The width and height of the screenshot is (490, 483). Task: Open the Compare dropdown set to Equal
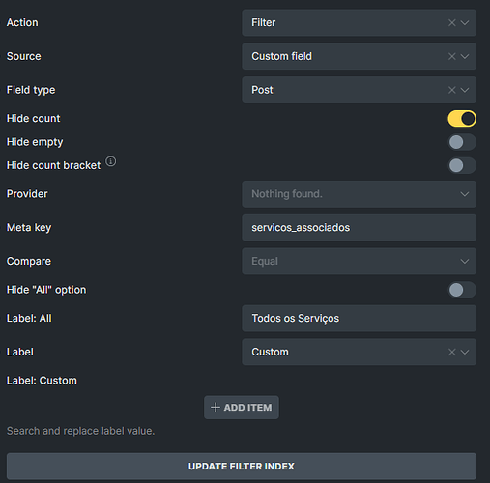pyautogui.click(x=359, y=261)
